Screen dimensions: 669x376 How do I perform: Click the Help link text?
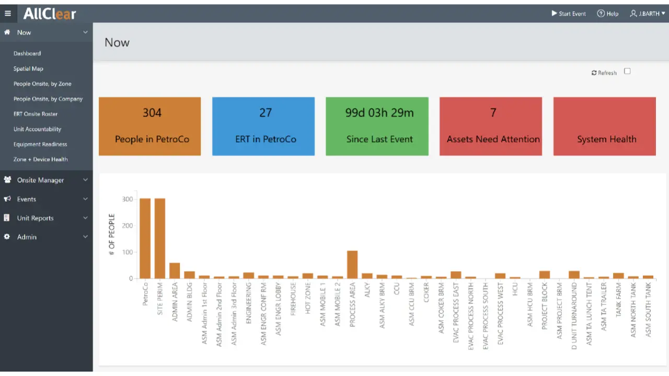[x=613, y=14]
